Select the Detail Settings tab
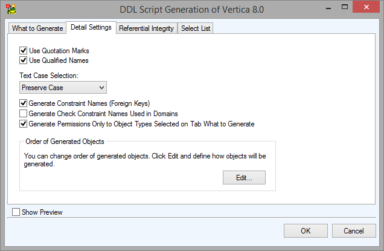384x251 pixels. coord(91,28)
